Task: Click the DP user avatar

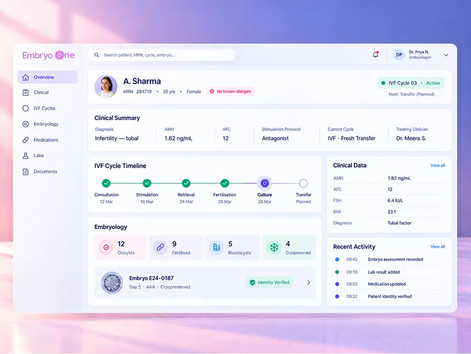Action: 399,55
